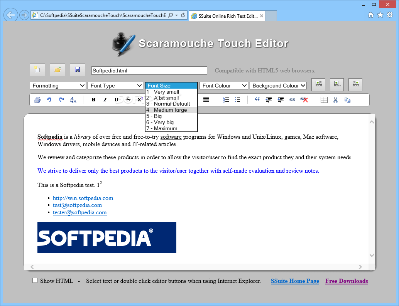Click the editor scroll down arrow
Screen dimensions: 399x306
point(372,255)
